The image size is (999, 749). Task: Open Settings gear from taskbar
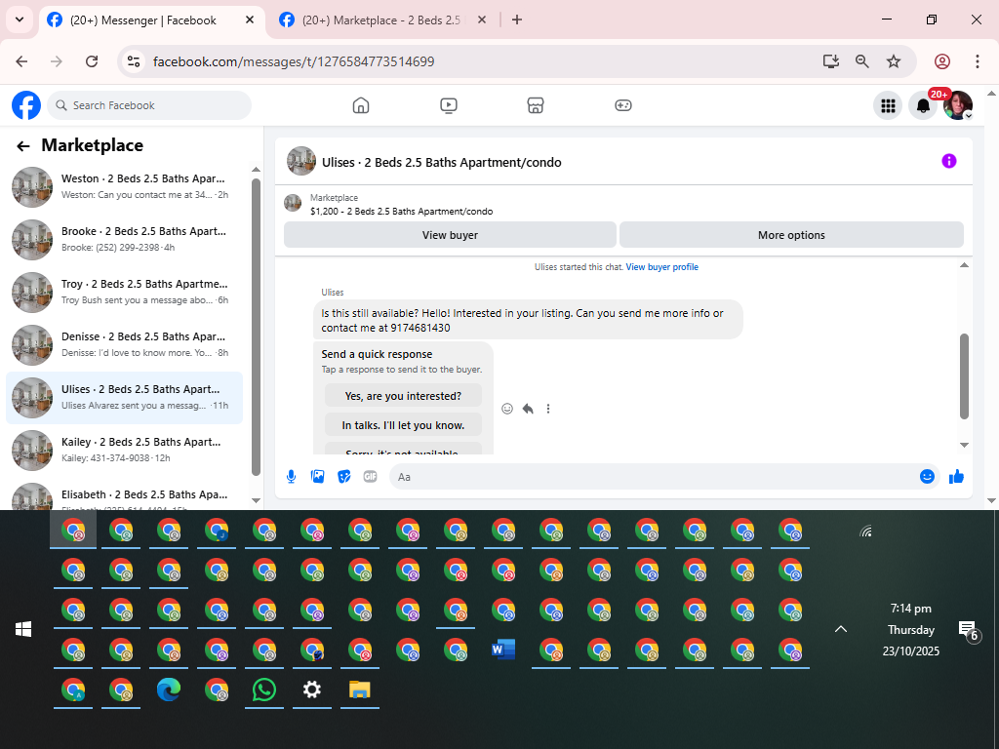click(312, 690)
